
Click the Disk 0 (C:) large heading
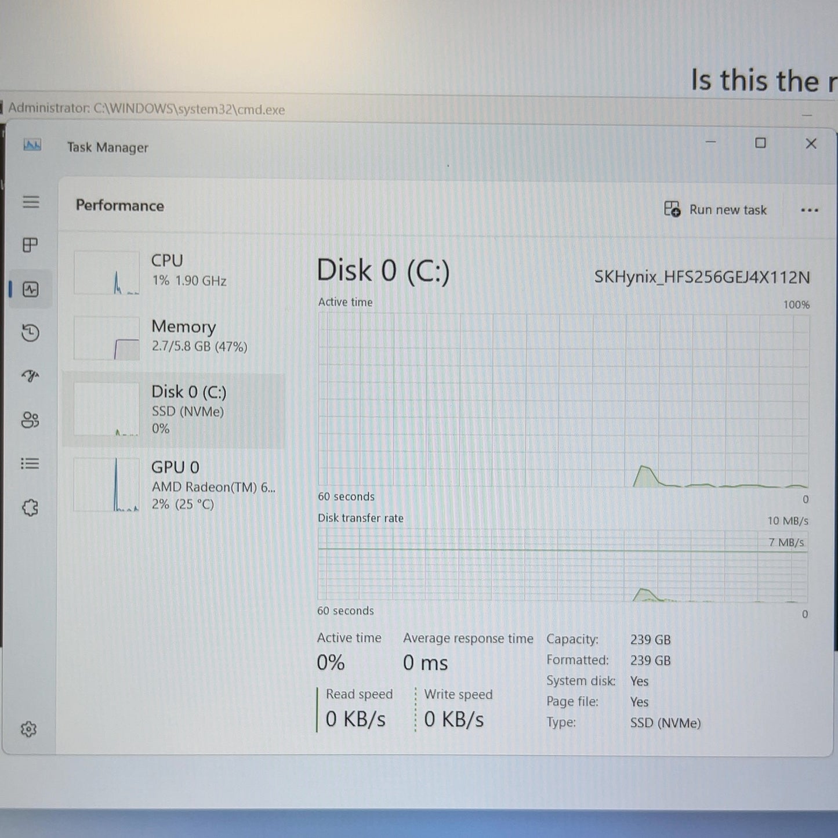point(383,271)
